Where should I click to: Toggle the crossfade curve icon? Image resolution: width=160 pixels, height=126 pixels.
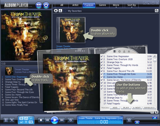(x=26, y=118)
